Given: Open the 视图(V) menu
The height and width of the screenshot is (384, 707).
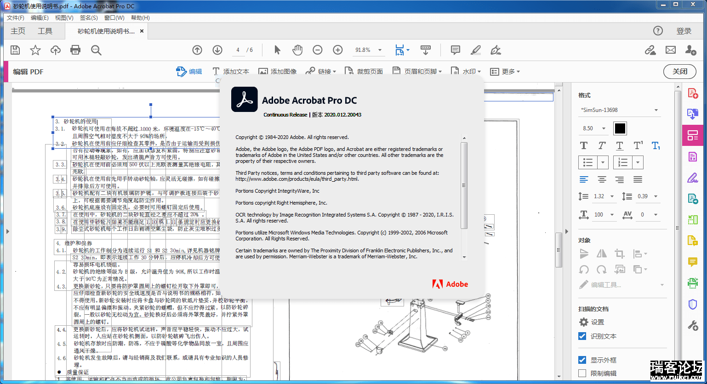Looking at the screenshot, I should click(64, 18).
